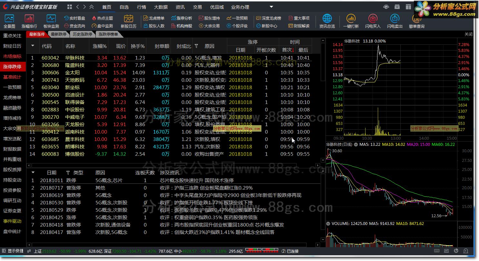
Task: Open 新股中心 IPO center
Action: pyautogui.click(x=267, y=26)
